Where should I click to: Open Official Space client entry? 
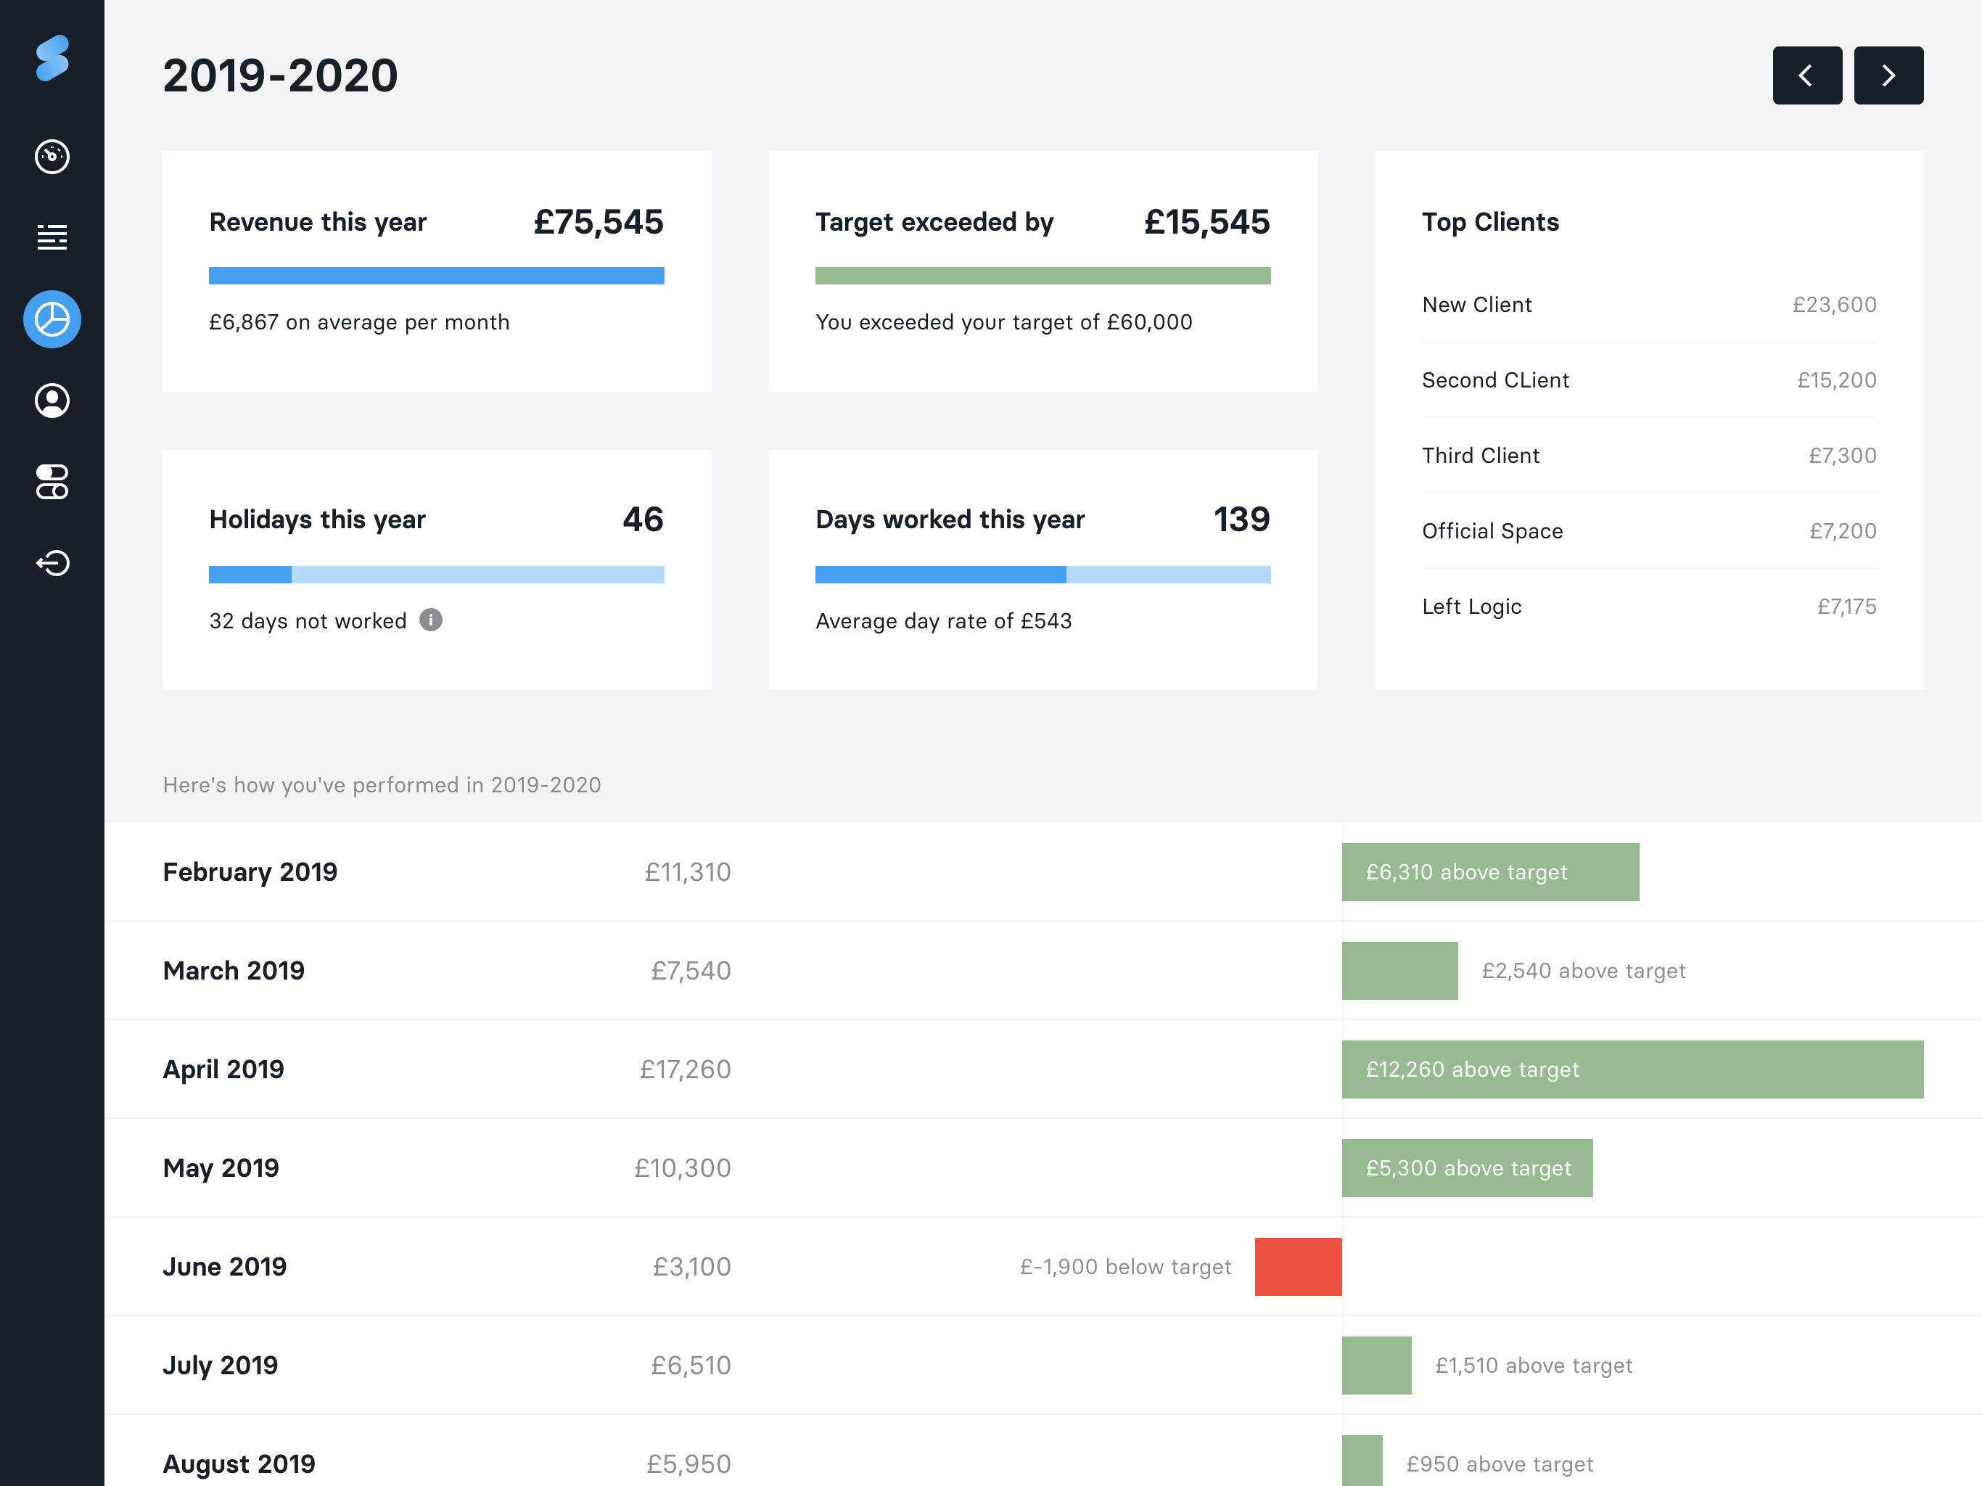tap(1492, 531)
